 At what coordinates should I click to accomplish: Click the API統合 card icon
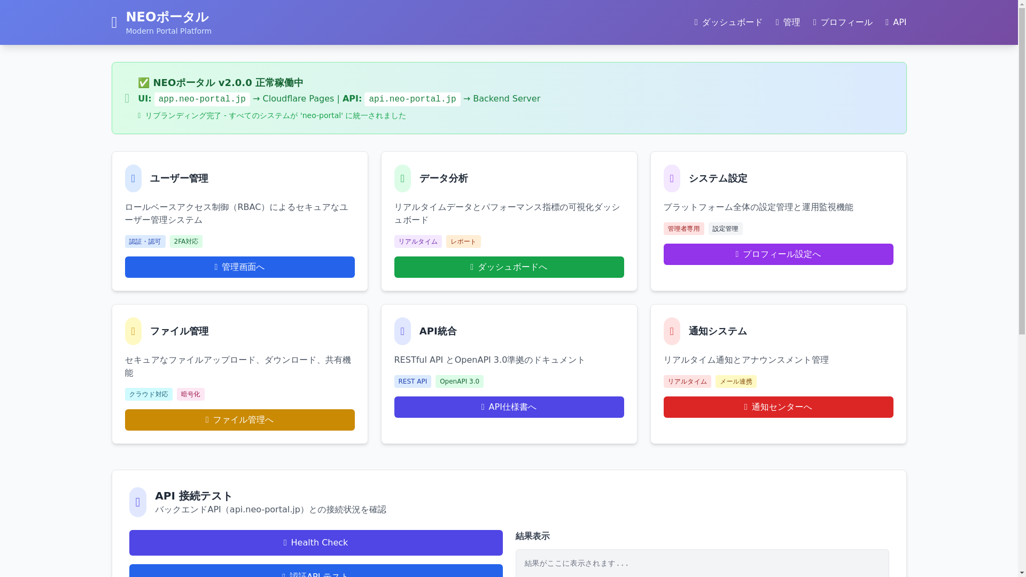click(x=402, y=331)
